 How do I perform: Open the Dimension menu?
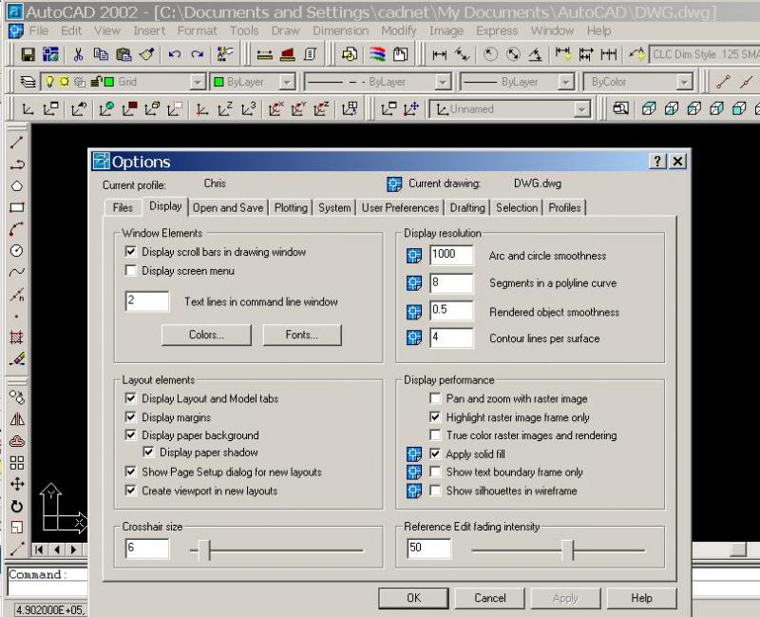click(340, 30)
